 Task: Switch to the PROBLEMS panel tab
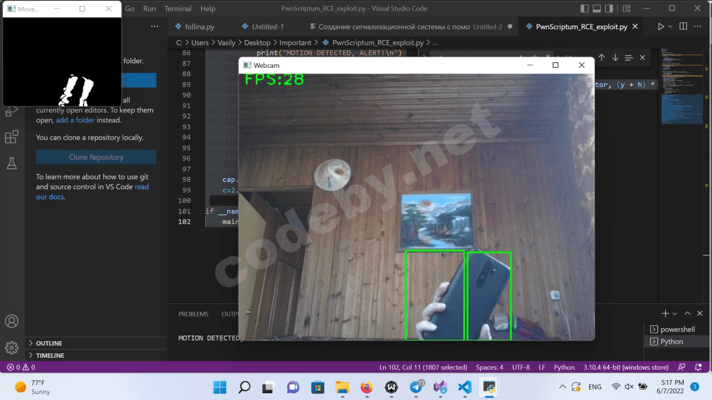tap(194, 314)
